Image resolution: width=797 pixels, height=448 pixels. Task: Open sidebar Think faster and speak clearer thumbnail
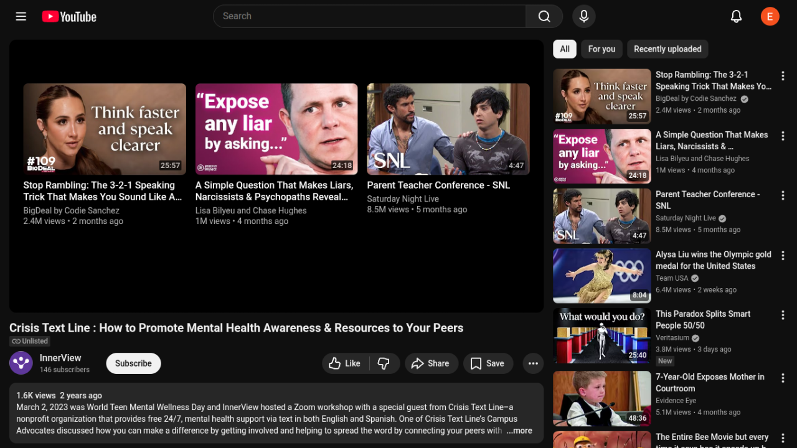pyautogui.click(x=602, y=96)
